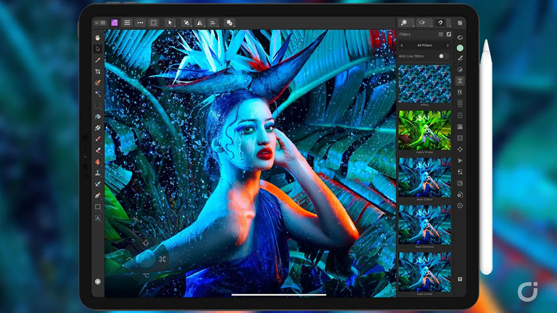Open the three-dots Edit menu
Screen dimensions: 557x313
coord(140,23)
